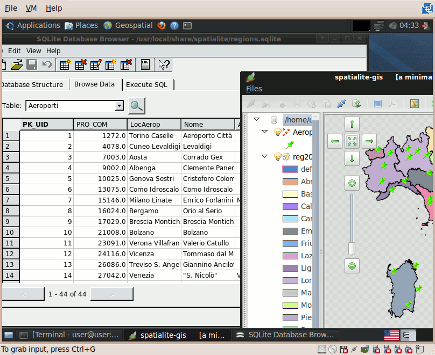The width and height of the screenshot is (435, 355).
Task: Click the Modify Table pencil icon
Action: [96, 65]
